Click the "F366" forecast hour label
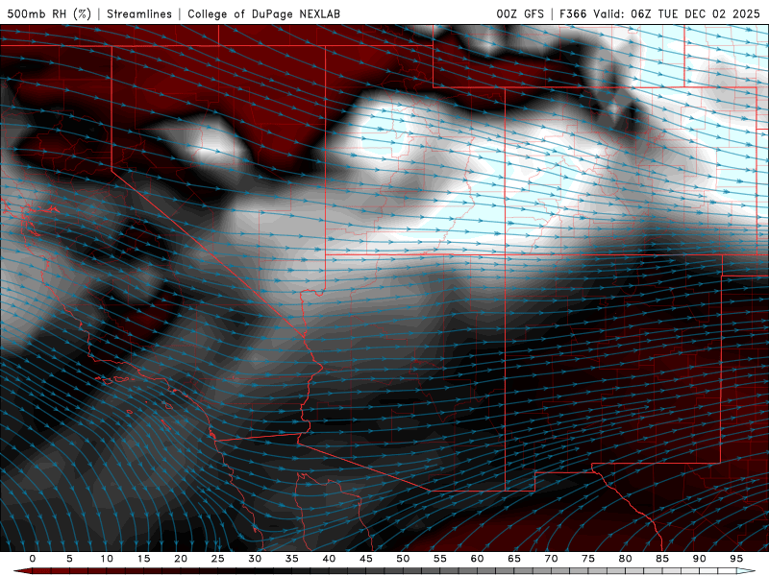 click(x=573, y=13)
